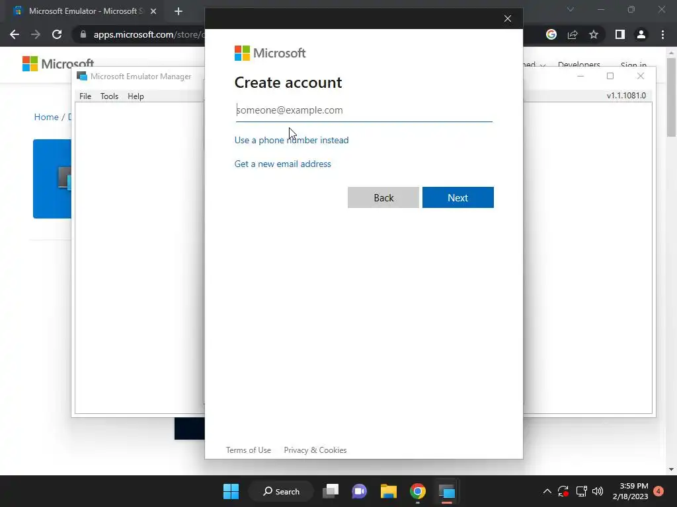Open Task View from taskbar
677x507 pixels.
(x=331, y=491)
